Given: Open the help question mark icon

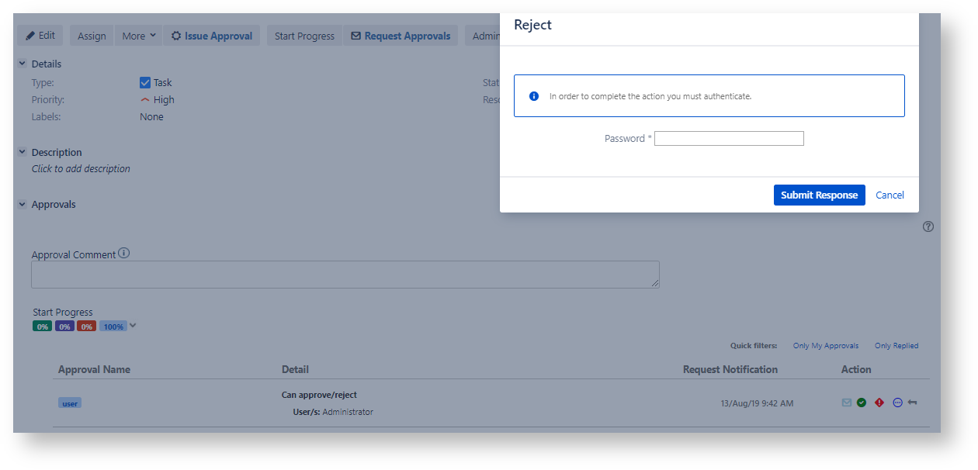Looking at the screenshot, I should coord(928,226).
